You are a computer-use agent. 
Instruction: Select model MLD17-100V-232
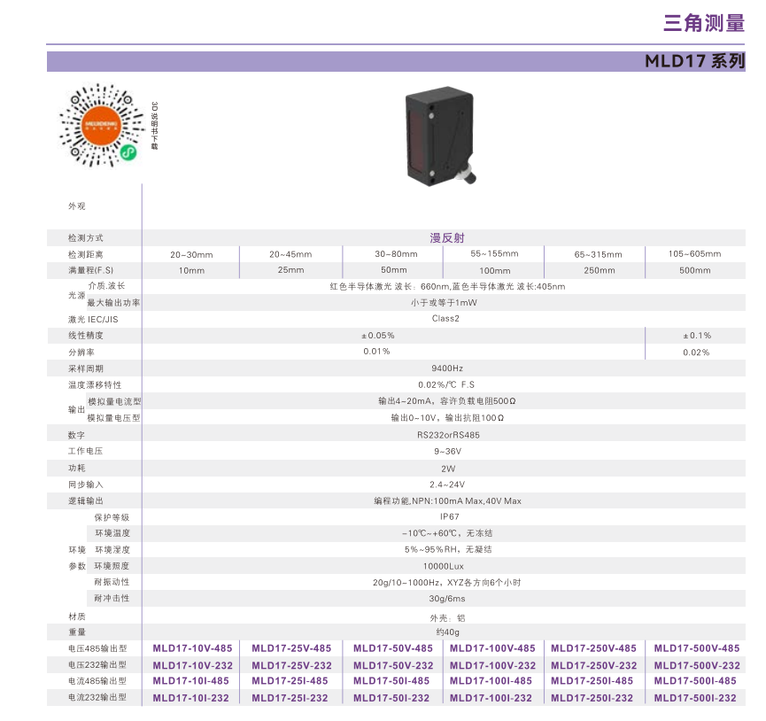492,665
